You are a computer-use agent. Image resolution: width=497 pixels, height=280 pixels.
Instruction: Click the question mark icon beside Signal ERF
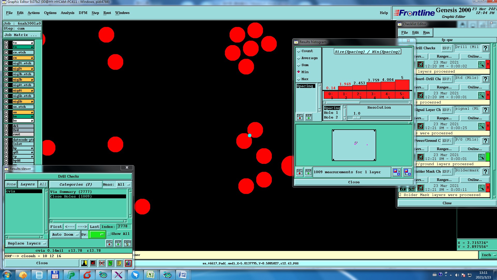point(486,110)
